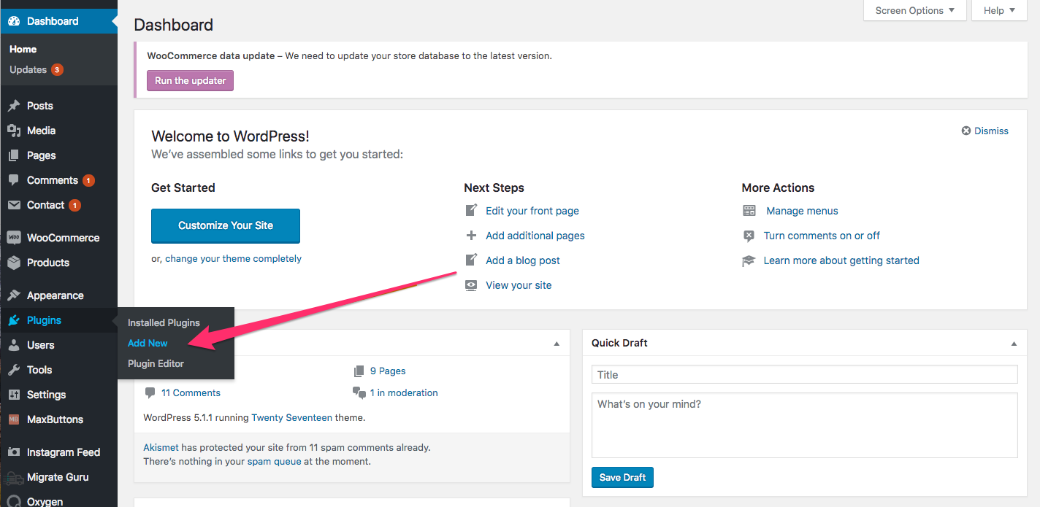
Task: Click the eye icon beside View your site
Action: point(471,285)
